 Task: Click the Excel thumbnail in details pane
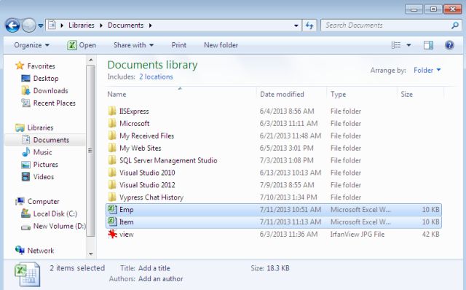click(27, 274)
